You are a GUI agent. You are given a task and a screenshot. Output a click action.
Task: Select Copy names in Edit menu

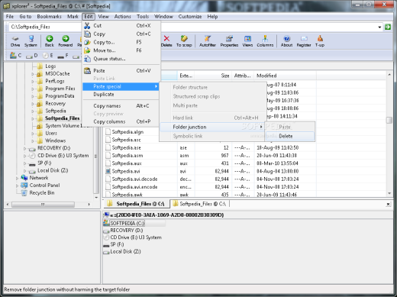point(121,106)
